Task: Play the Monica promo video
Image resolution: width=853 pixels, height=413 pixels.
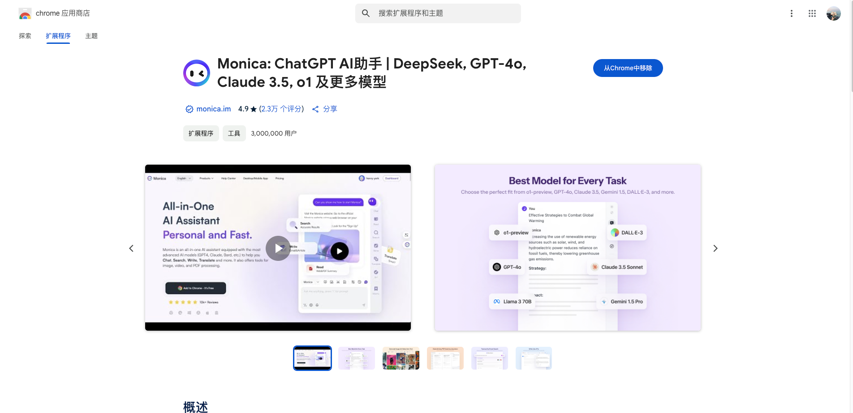Action: click(x=278, y=248)
